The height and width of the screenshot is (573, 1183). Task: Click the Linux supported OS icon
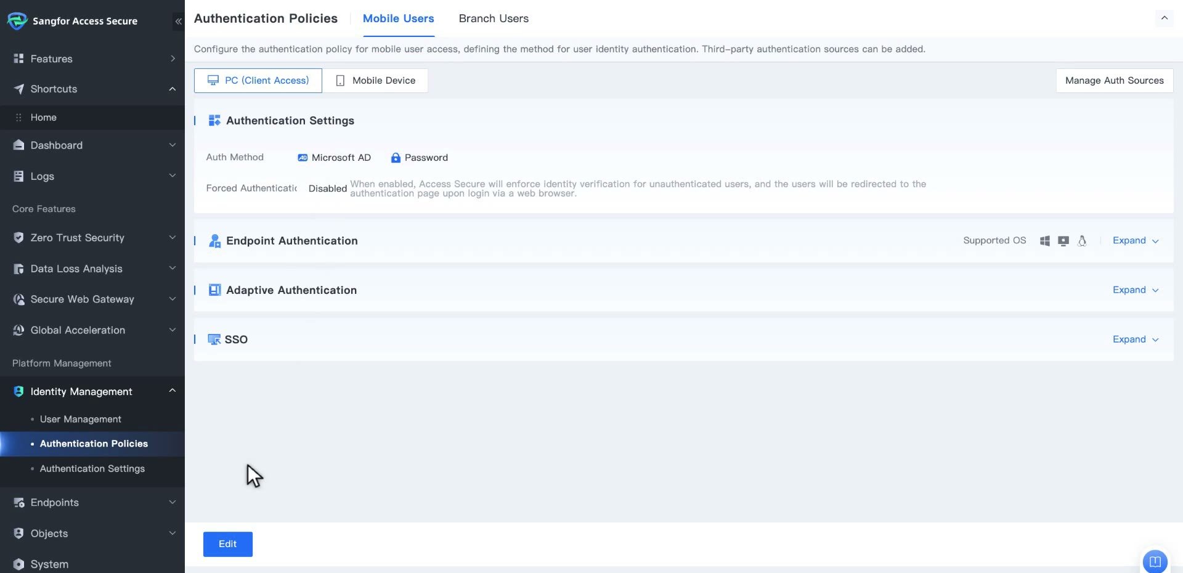click(x=1082, y=241)
